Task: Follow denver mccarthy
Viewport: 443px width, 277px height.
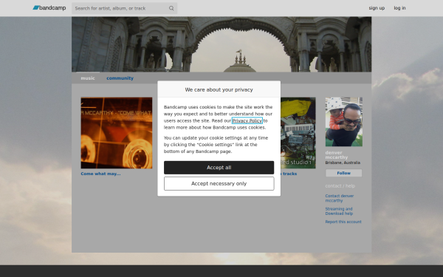Action: (x=343, y=173)
